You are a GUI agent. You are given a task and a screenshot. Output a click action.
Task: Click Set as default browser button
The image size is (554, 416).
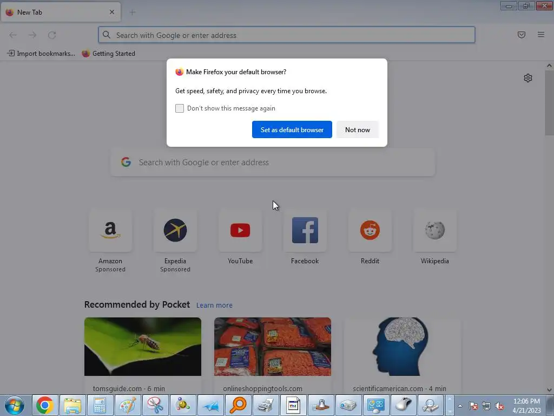[292, 129]
